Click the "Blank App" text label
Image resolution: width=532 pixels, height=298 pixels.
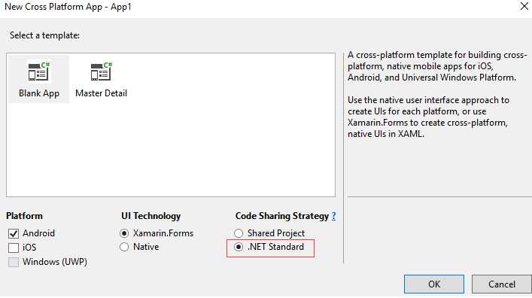click(39, 93)
